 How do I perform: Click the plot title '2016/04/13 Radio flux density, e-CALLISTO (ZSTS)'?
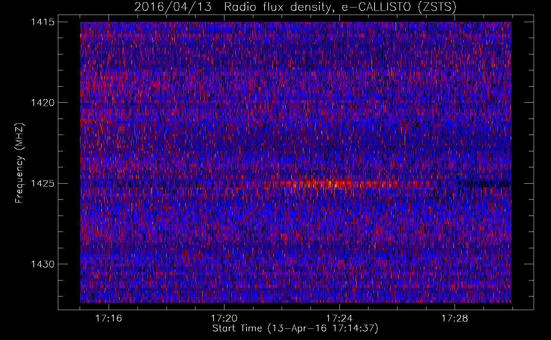[x=295, y=7]
